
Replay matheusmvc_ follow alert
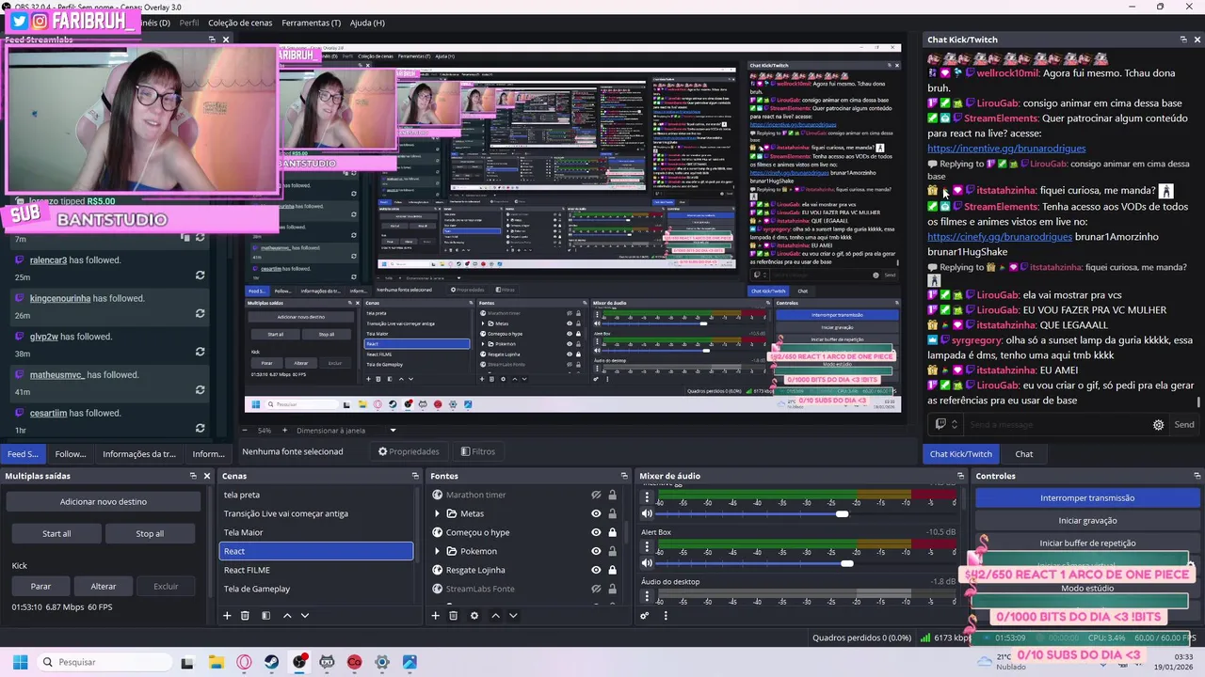pyautogui.click(x=200, y=390)
